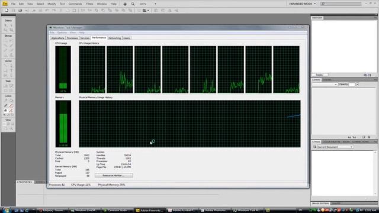Viewport: 379px width, 213px height.
Task: Select the Eyedropper tool under Colors
Action: click(5, 101)
